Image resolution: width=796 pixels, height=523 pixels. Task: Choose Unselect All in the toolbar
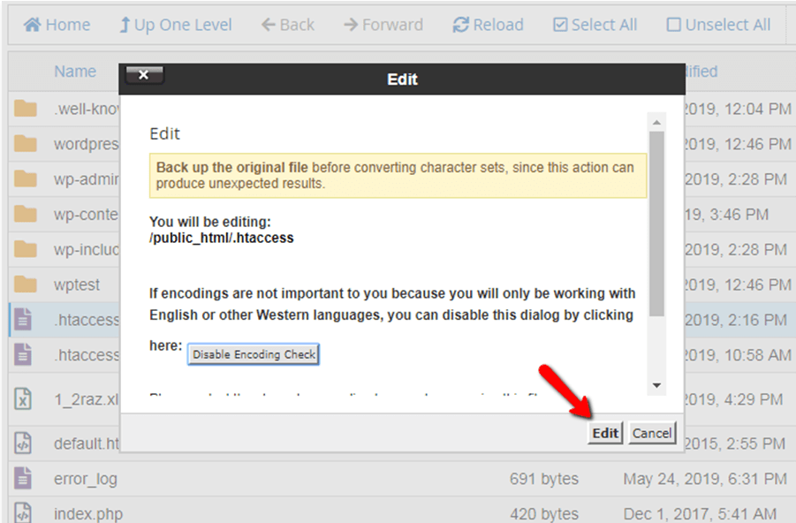718,25
